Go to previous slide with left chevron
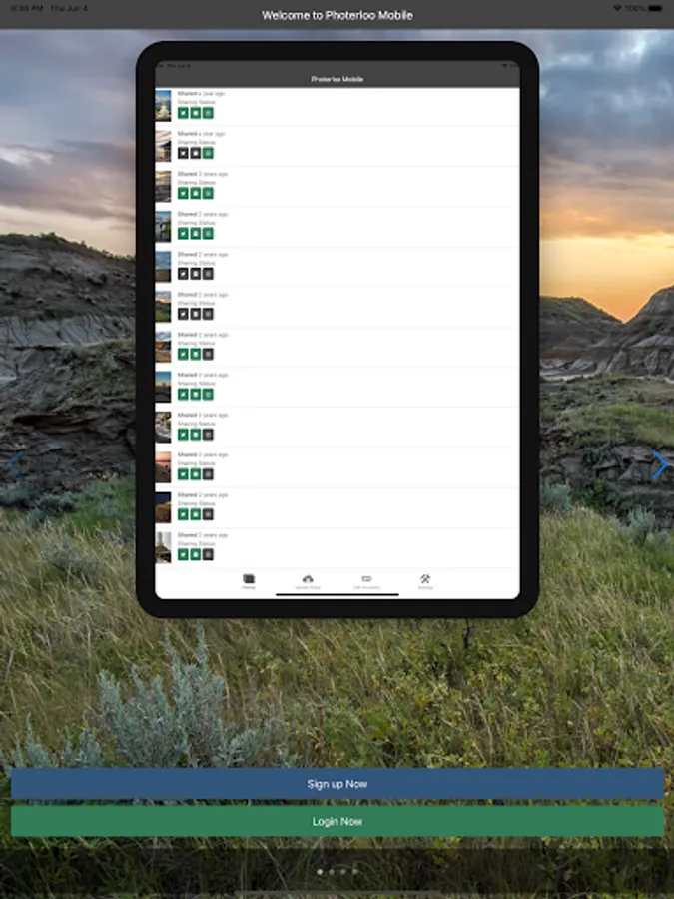The image size is (674, 899). pyautogui.click(x=14, y=464)
